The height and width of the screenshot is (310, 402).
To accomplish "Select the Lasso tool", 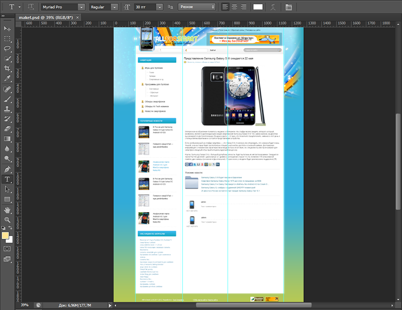I will coord(8,49).
